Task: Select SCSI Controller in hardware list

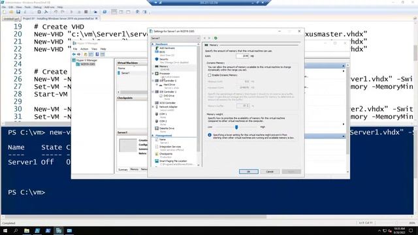Action: 167,103
